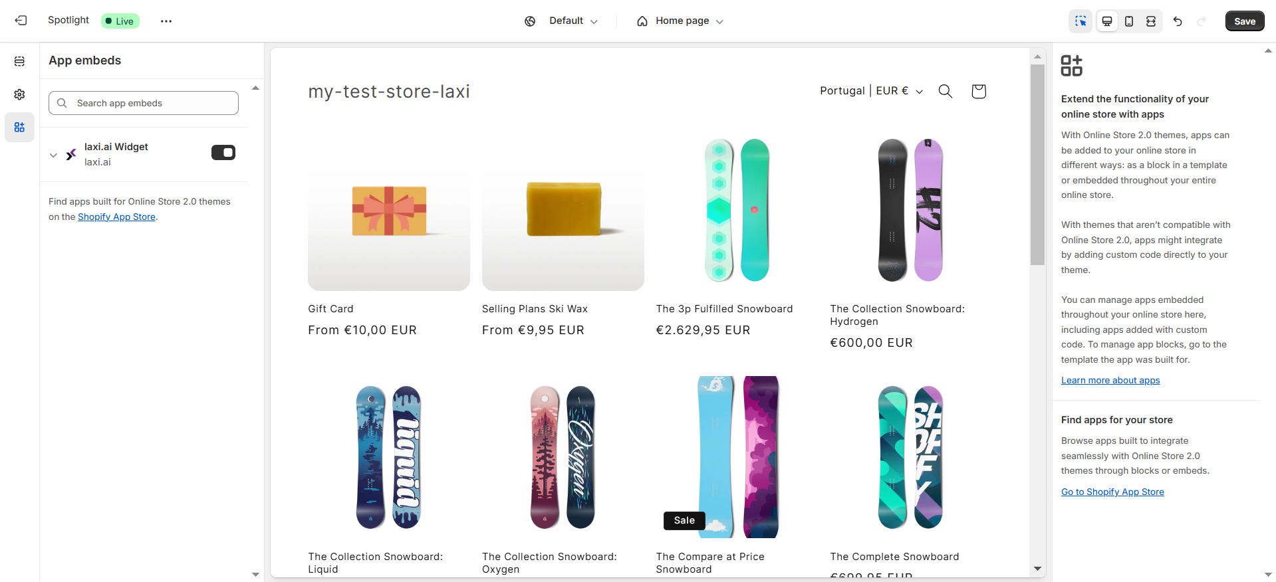
Task: Select the full-width preview mode
Action: (1150, 21)
